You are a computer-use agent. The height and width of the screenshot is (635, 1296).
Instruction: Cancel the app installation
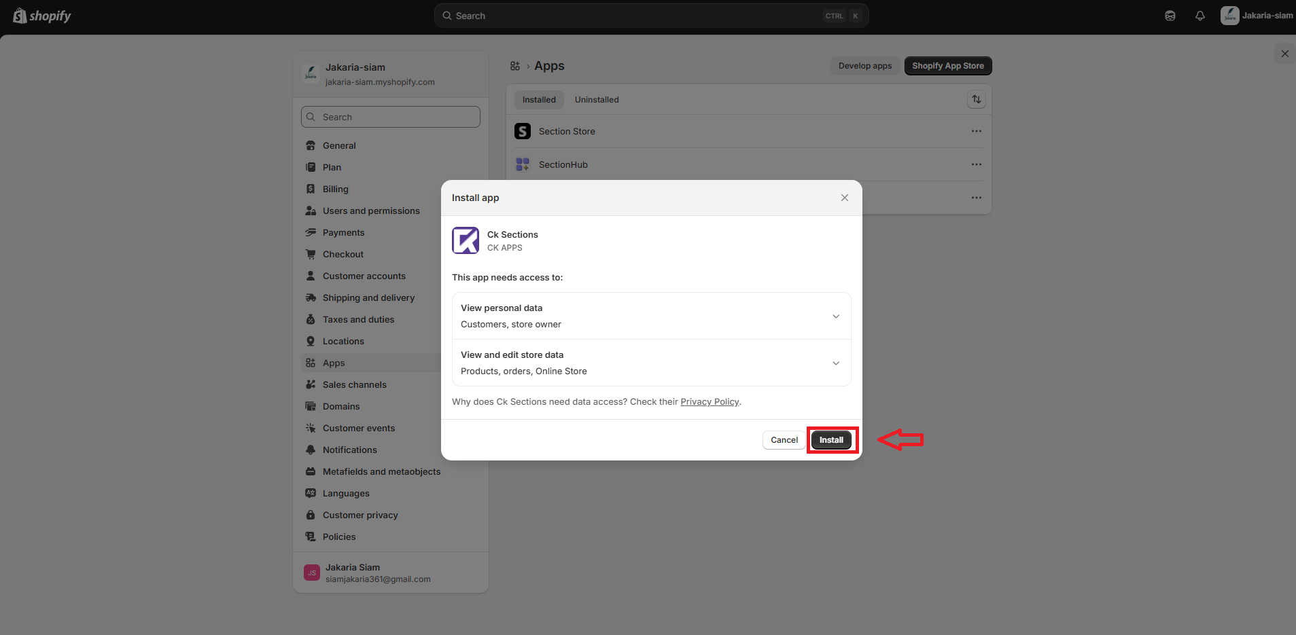coord(784,440)
